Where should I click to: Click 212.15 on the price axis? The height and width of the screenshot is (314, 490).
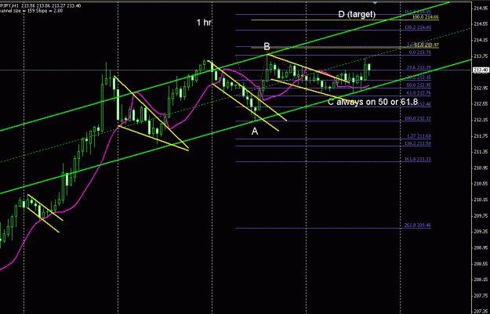[x=481, y=120]
